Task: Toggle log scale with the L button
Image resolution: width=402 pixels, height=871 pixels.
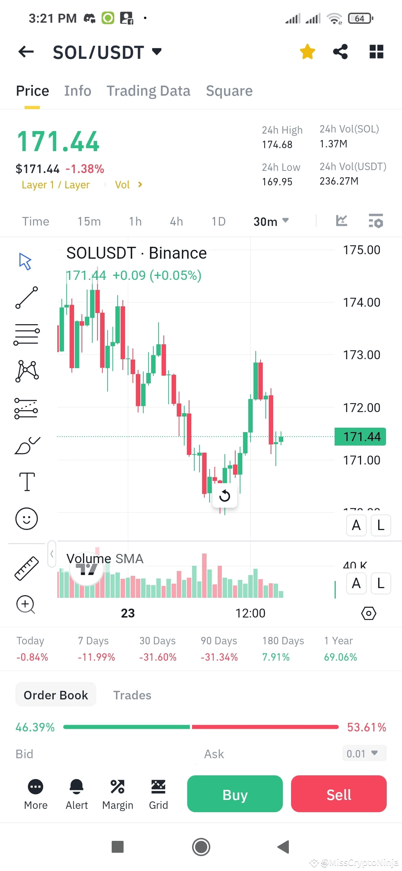Action: pyautogui.click(x=380, y=526)
